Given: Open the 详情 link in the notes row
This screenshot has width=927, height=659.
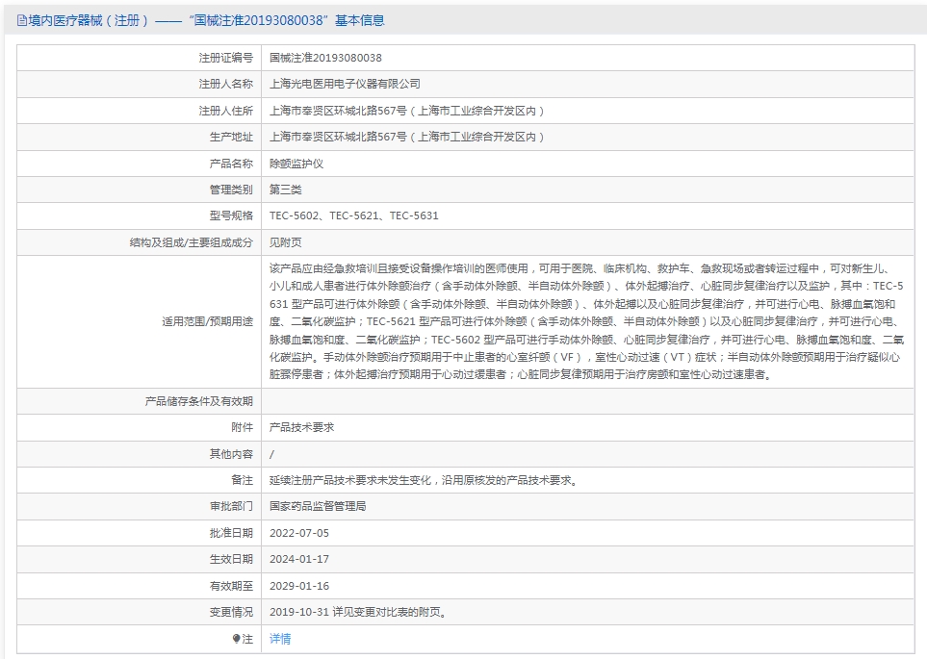Looking at the screenshot, I should (x=279, y=639).
